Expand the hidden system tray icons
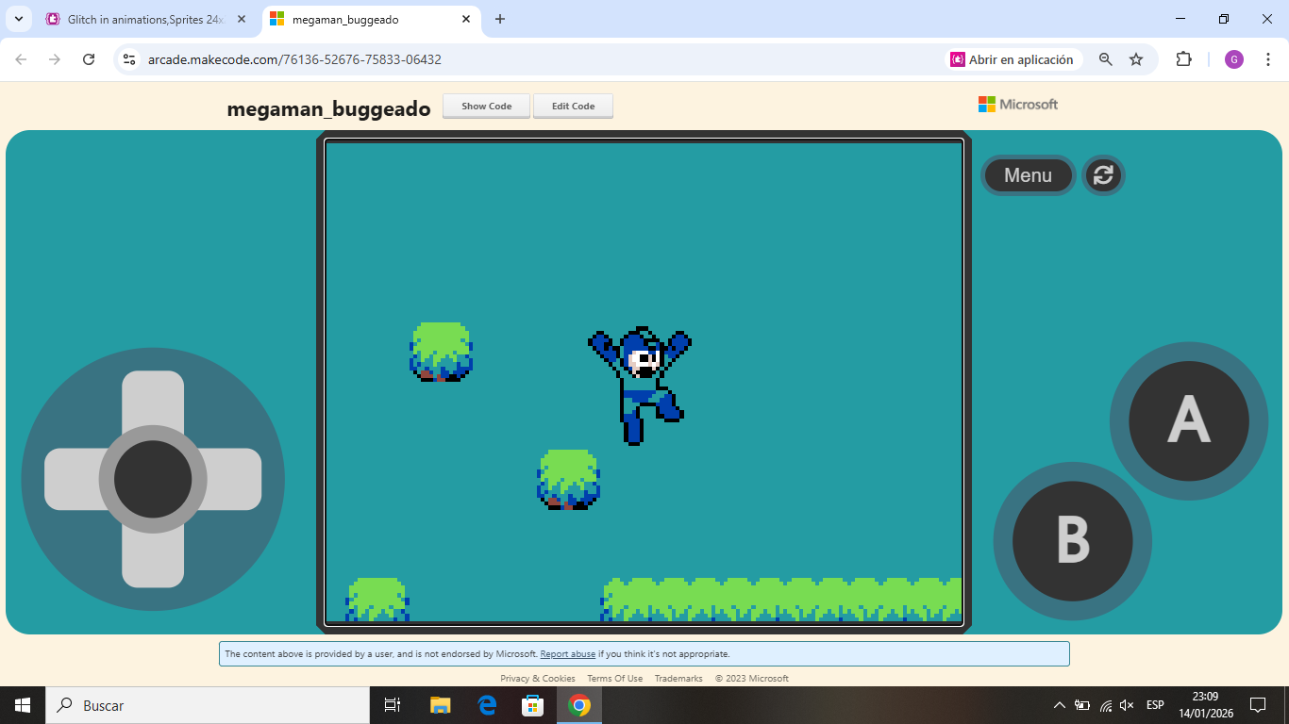 [1059, 705]
